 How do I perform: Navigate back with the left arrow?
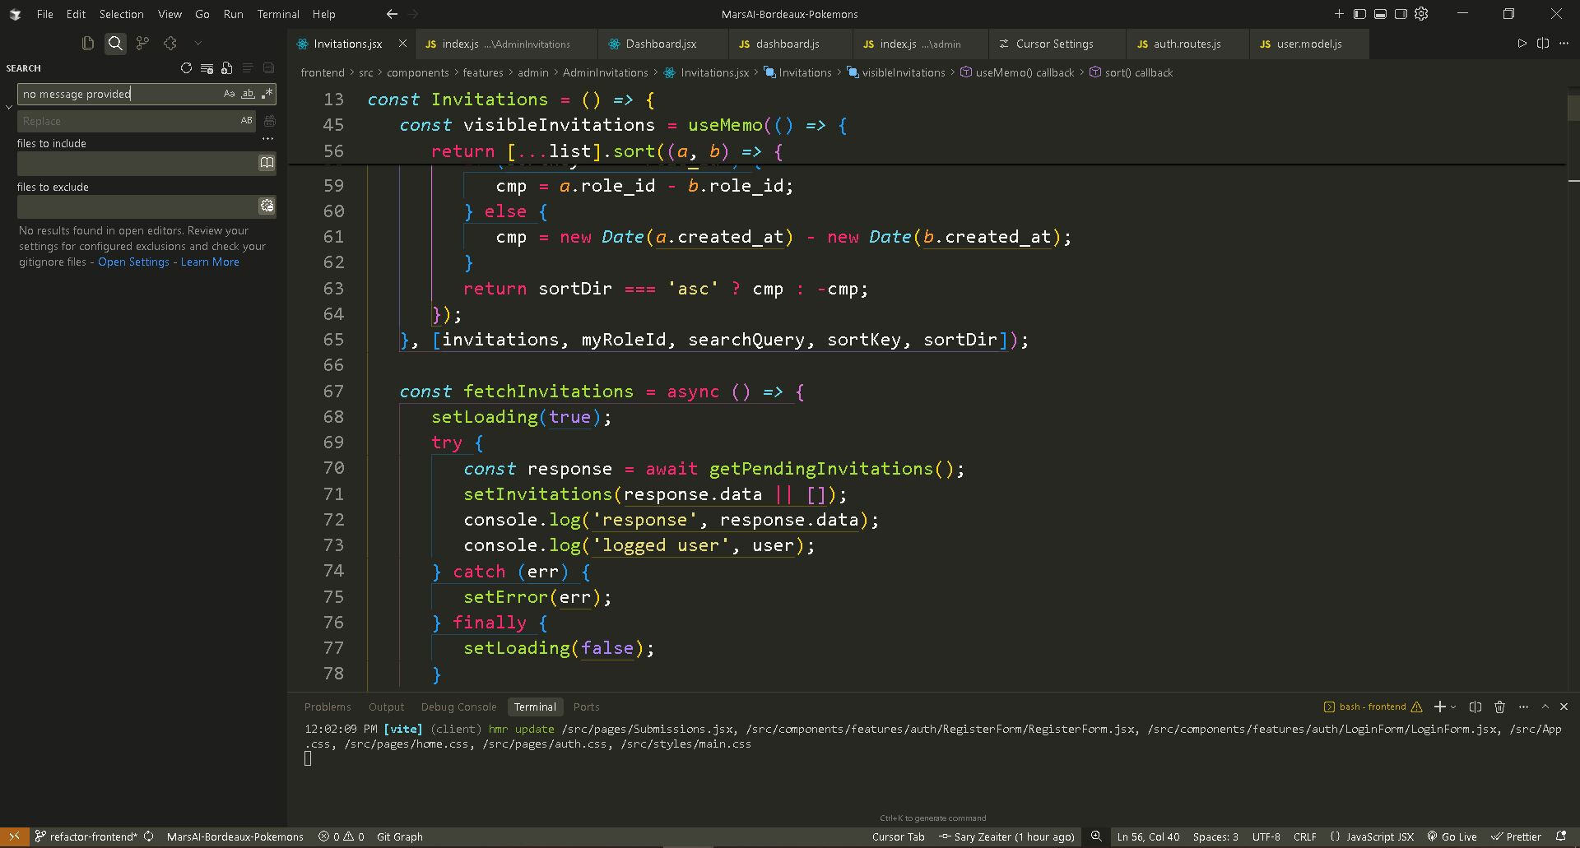(x=392, y=14)
